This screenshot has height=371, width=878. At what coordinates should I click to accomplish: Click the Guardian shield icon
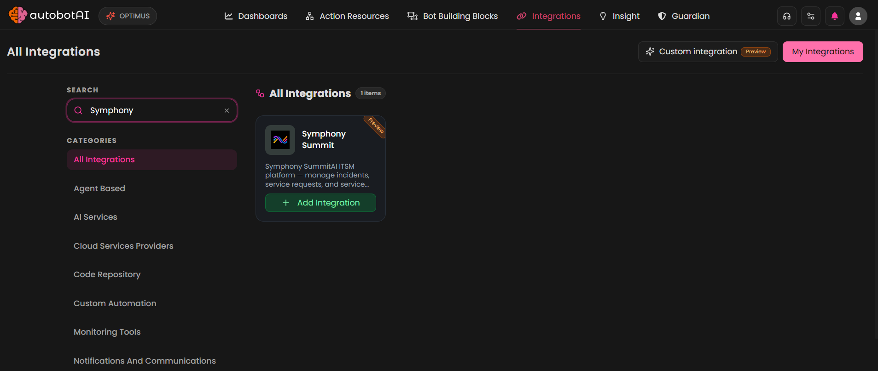[x=662, y=16]
